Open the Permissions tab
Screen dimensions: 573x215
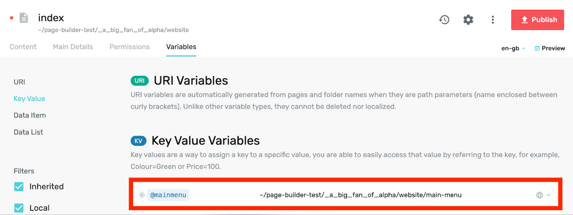coord(130,47)
